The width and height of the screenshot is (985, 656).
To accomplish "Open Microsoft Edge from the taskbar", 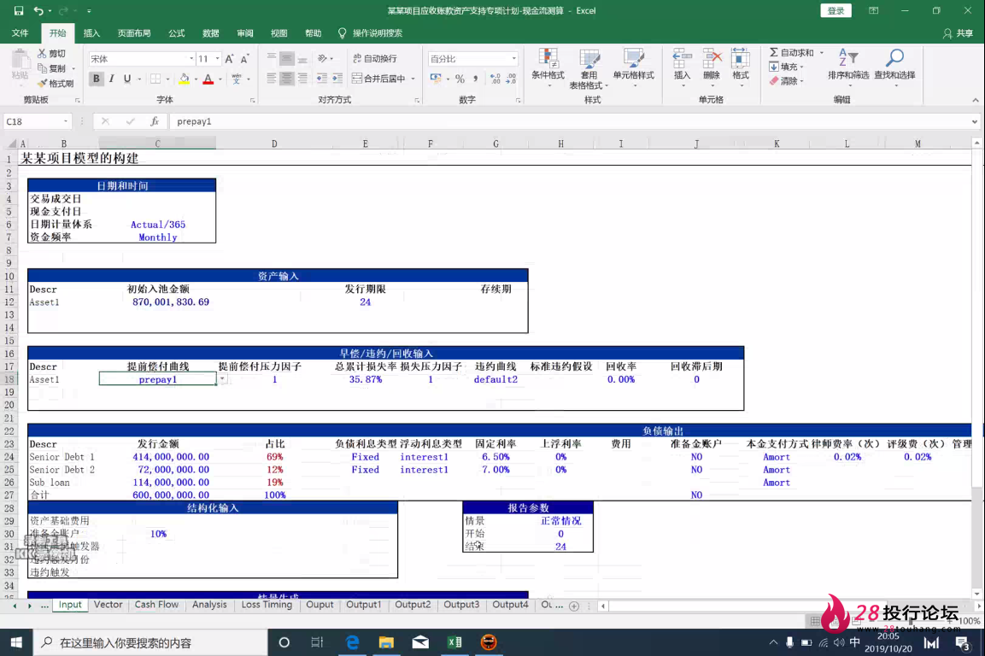I will coord(353,642).
